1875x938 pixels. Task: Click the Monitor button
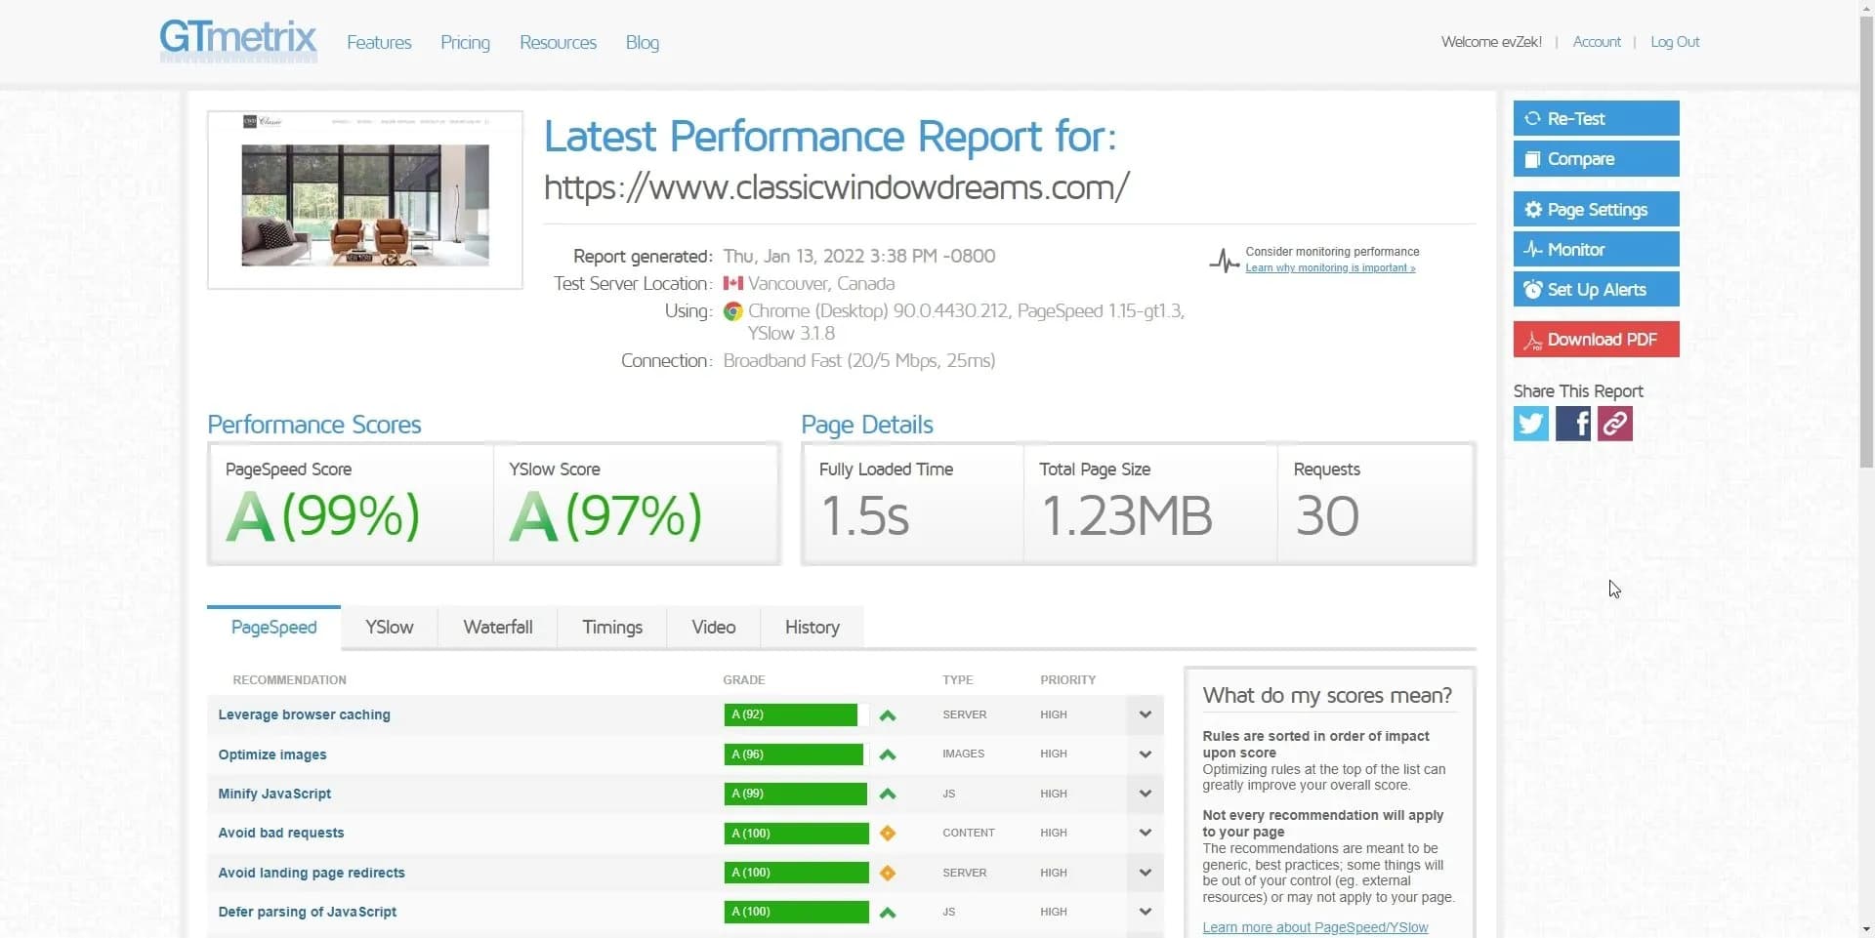click(1596, 250)
